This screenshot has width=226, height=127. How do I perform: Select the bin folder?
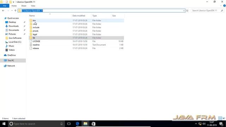coord(76,20)
